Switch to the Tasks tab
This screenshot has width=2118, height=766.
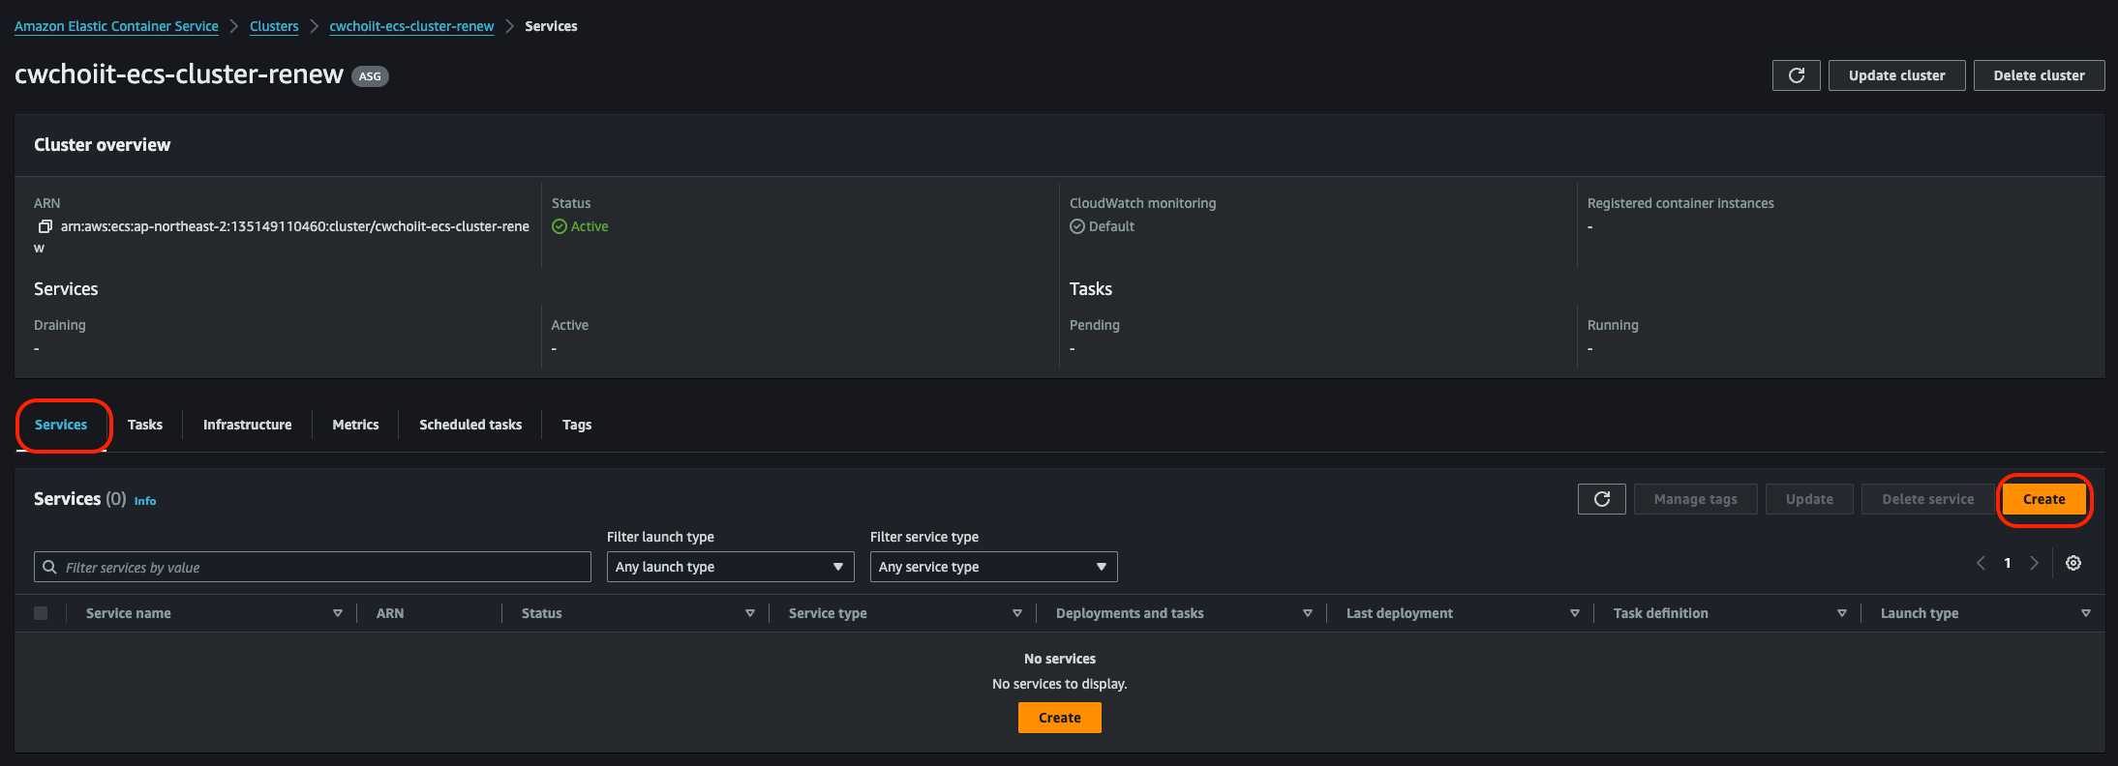click(x=145, y=425)
